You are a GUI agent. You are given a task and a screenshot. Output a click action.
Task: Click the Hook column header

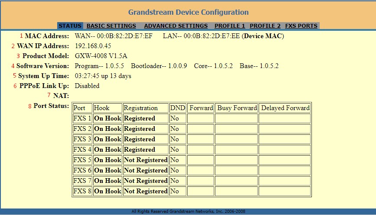[108, 108]
